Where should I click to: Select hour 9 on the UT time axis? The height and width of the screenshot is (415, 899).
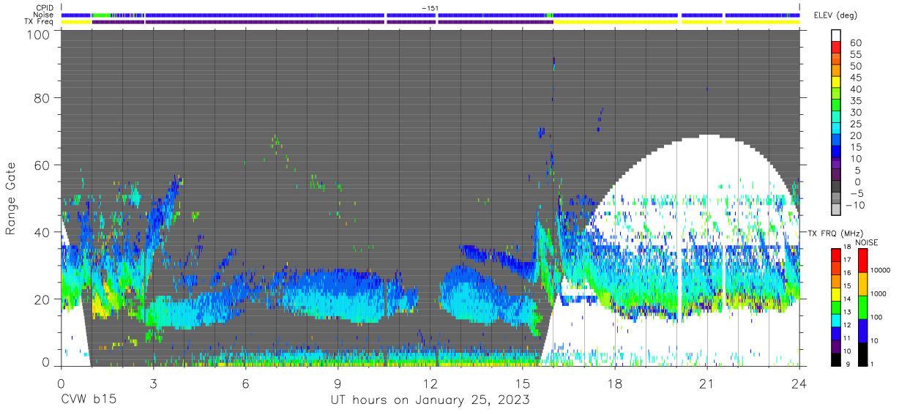[337, 383]
